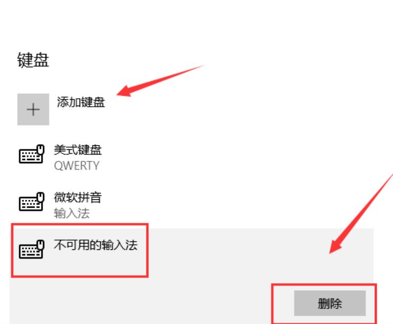This screenshot has width=393, height=324.
Task: Click the 输入法 subtitle under 微软拼音
Action: coord(72,214)
